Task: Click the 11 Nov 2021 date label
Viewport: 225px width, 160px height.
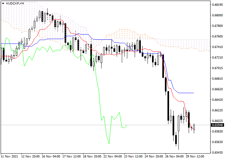Action: (9, 156)
